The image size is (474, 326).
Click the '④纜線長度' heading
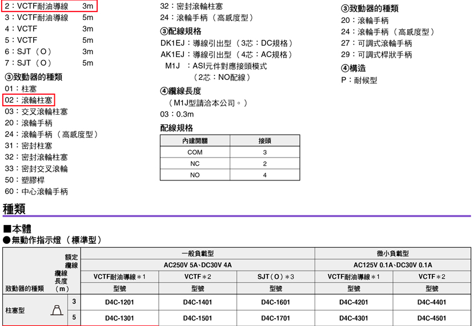point(181,91)
